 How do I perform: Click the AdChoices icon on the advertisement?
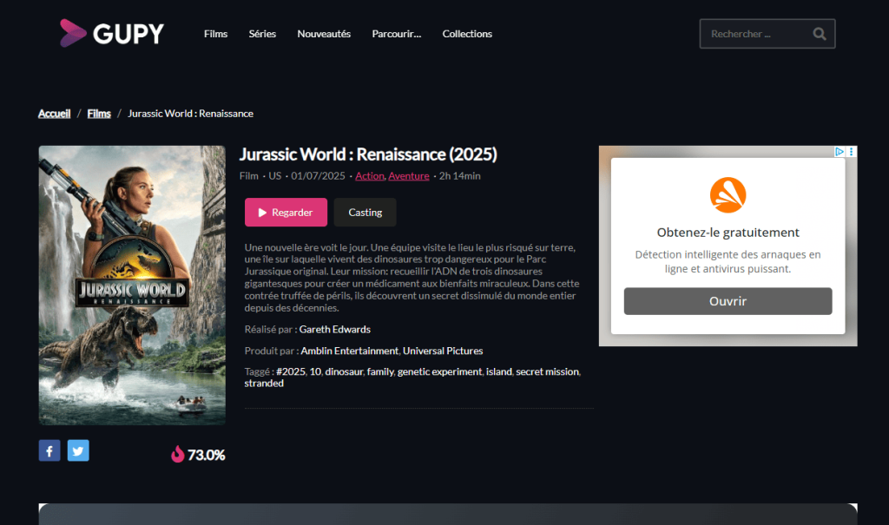[838, 152]
